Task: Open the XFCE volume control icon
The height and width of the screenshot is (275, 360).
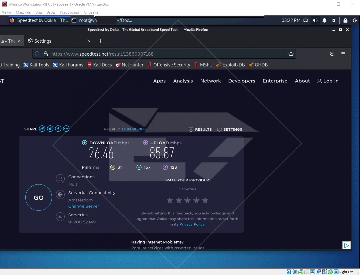Action: coord(315,20)
